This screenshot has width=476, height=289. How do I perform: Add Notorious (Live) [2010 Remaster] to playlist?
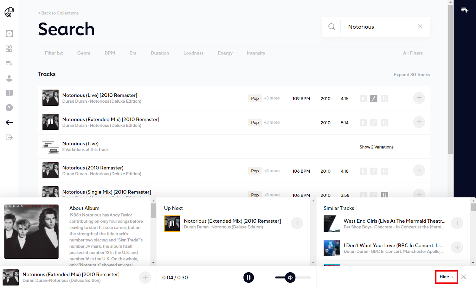(x=419, y=98)
